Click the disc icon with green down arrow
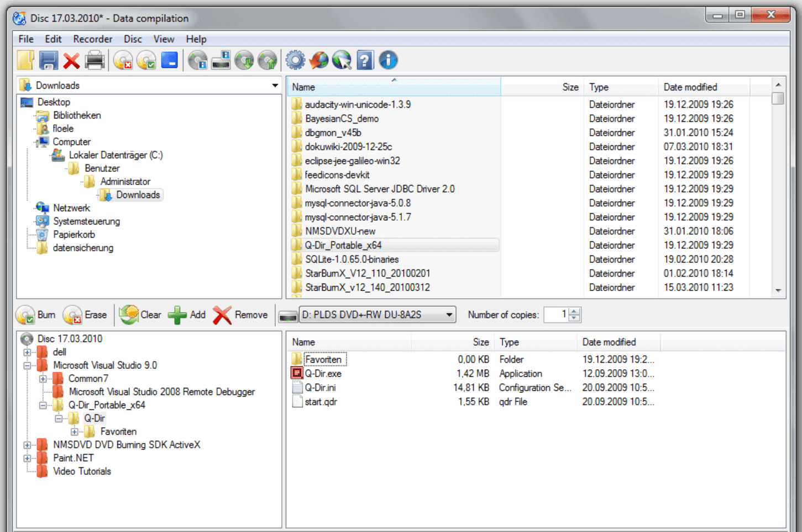802x532 pixels. point(244,60)
